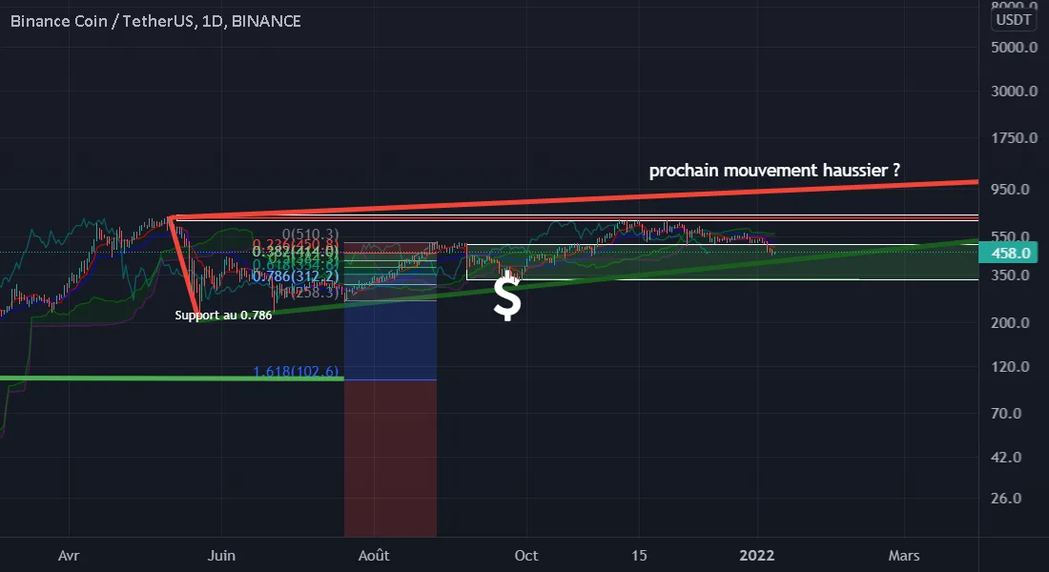
Task: Select the white dollar sign drawing
Action: [x=507, y=297]
